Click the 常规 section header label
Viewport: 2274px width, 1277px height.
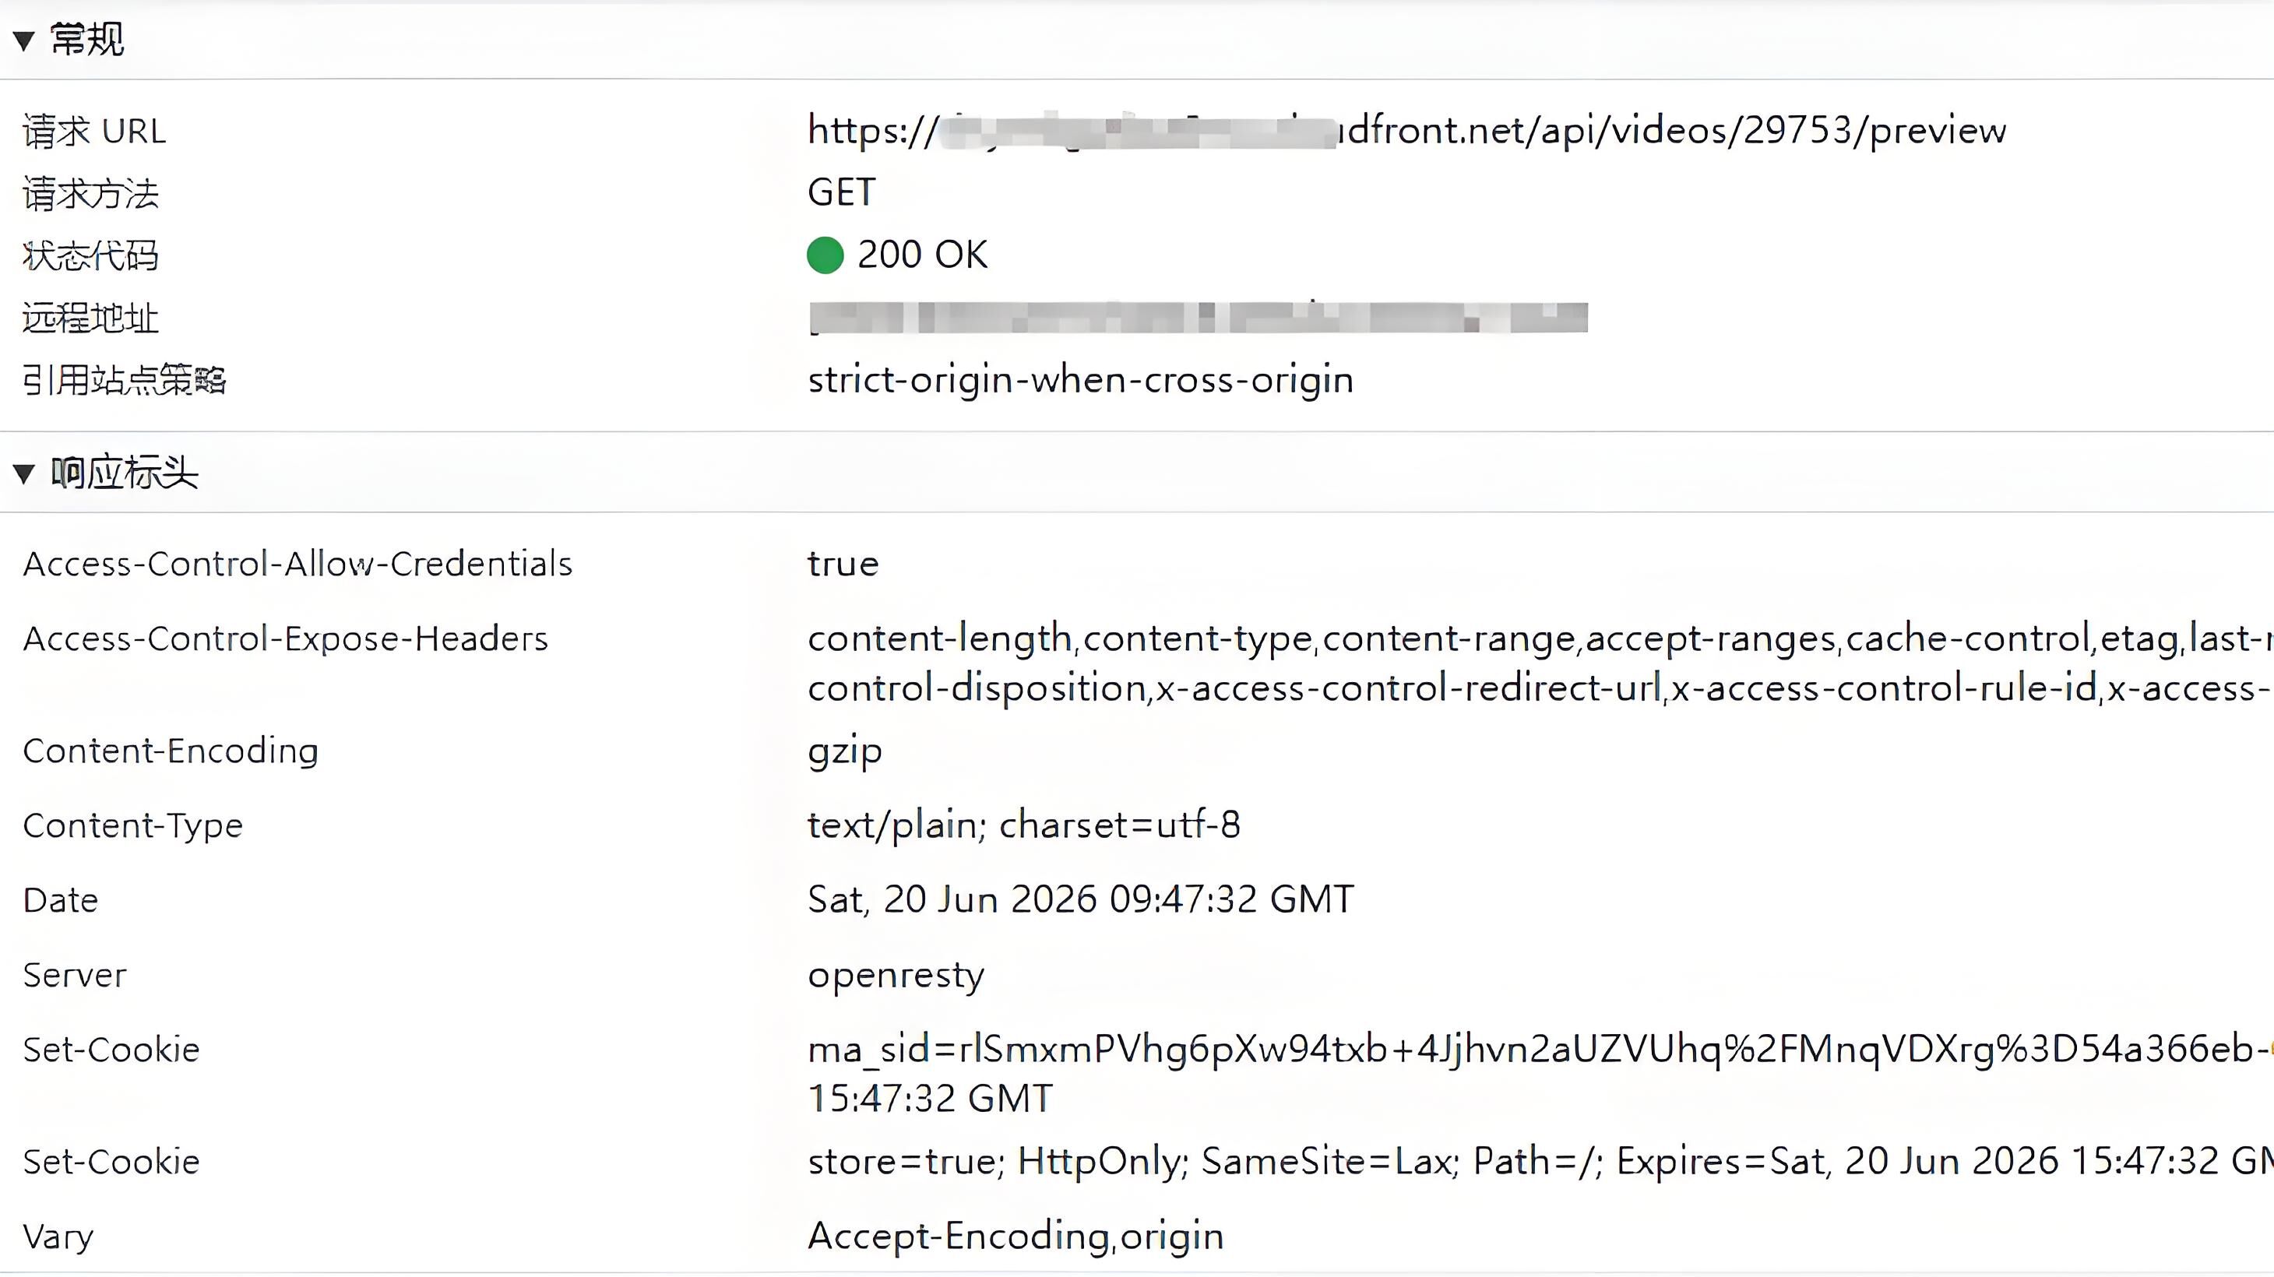(86, 40)
